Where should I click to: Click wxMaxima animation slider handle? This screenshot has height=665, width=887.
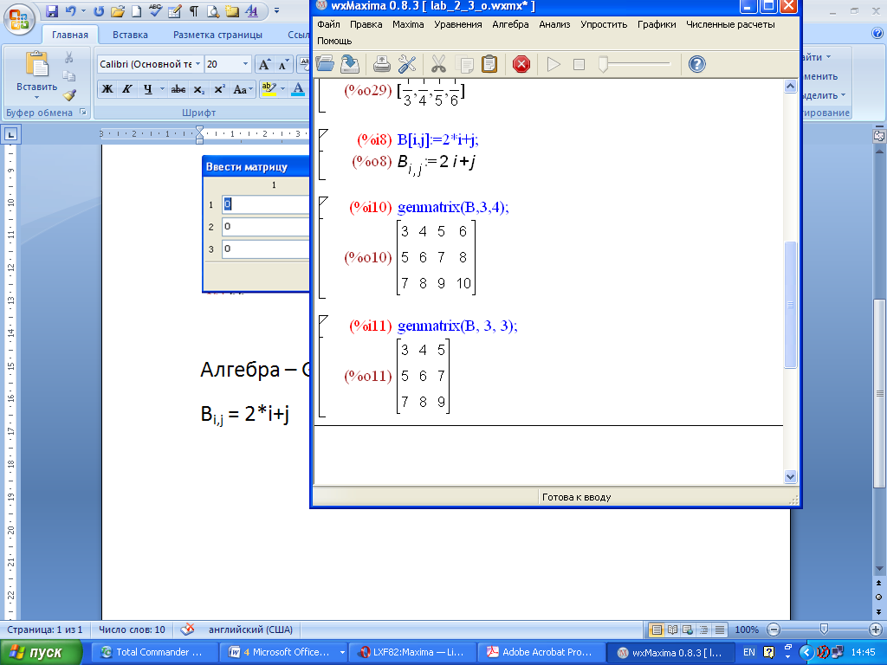pyautogui.click(x=603, y=64)
